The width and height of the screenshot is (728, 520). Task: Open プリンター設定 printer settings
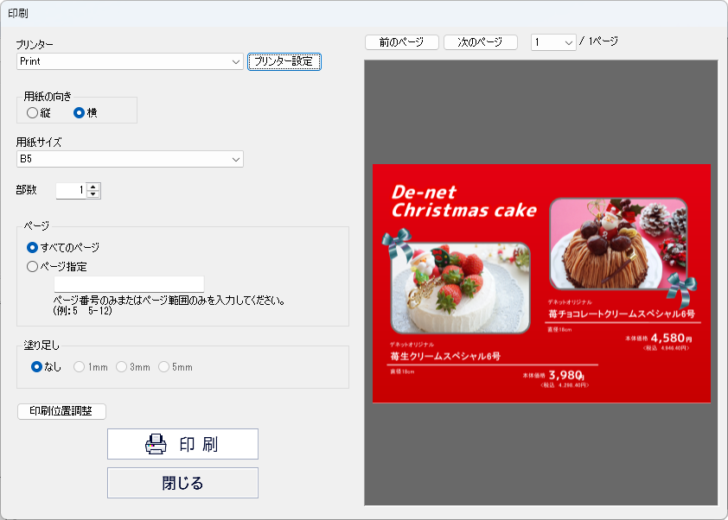284,61
